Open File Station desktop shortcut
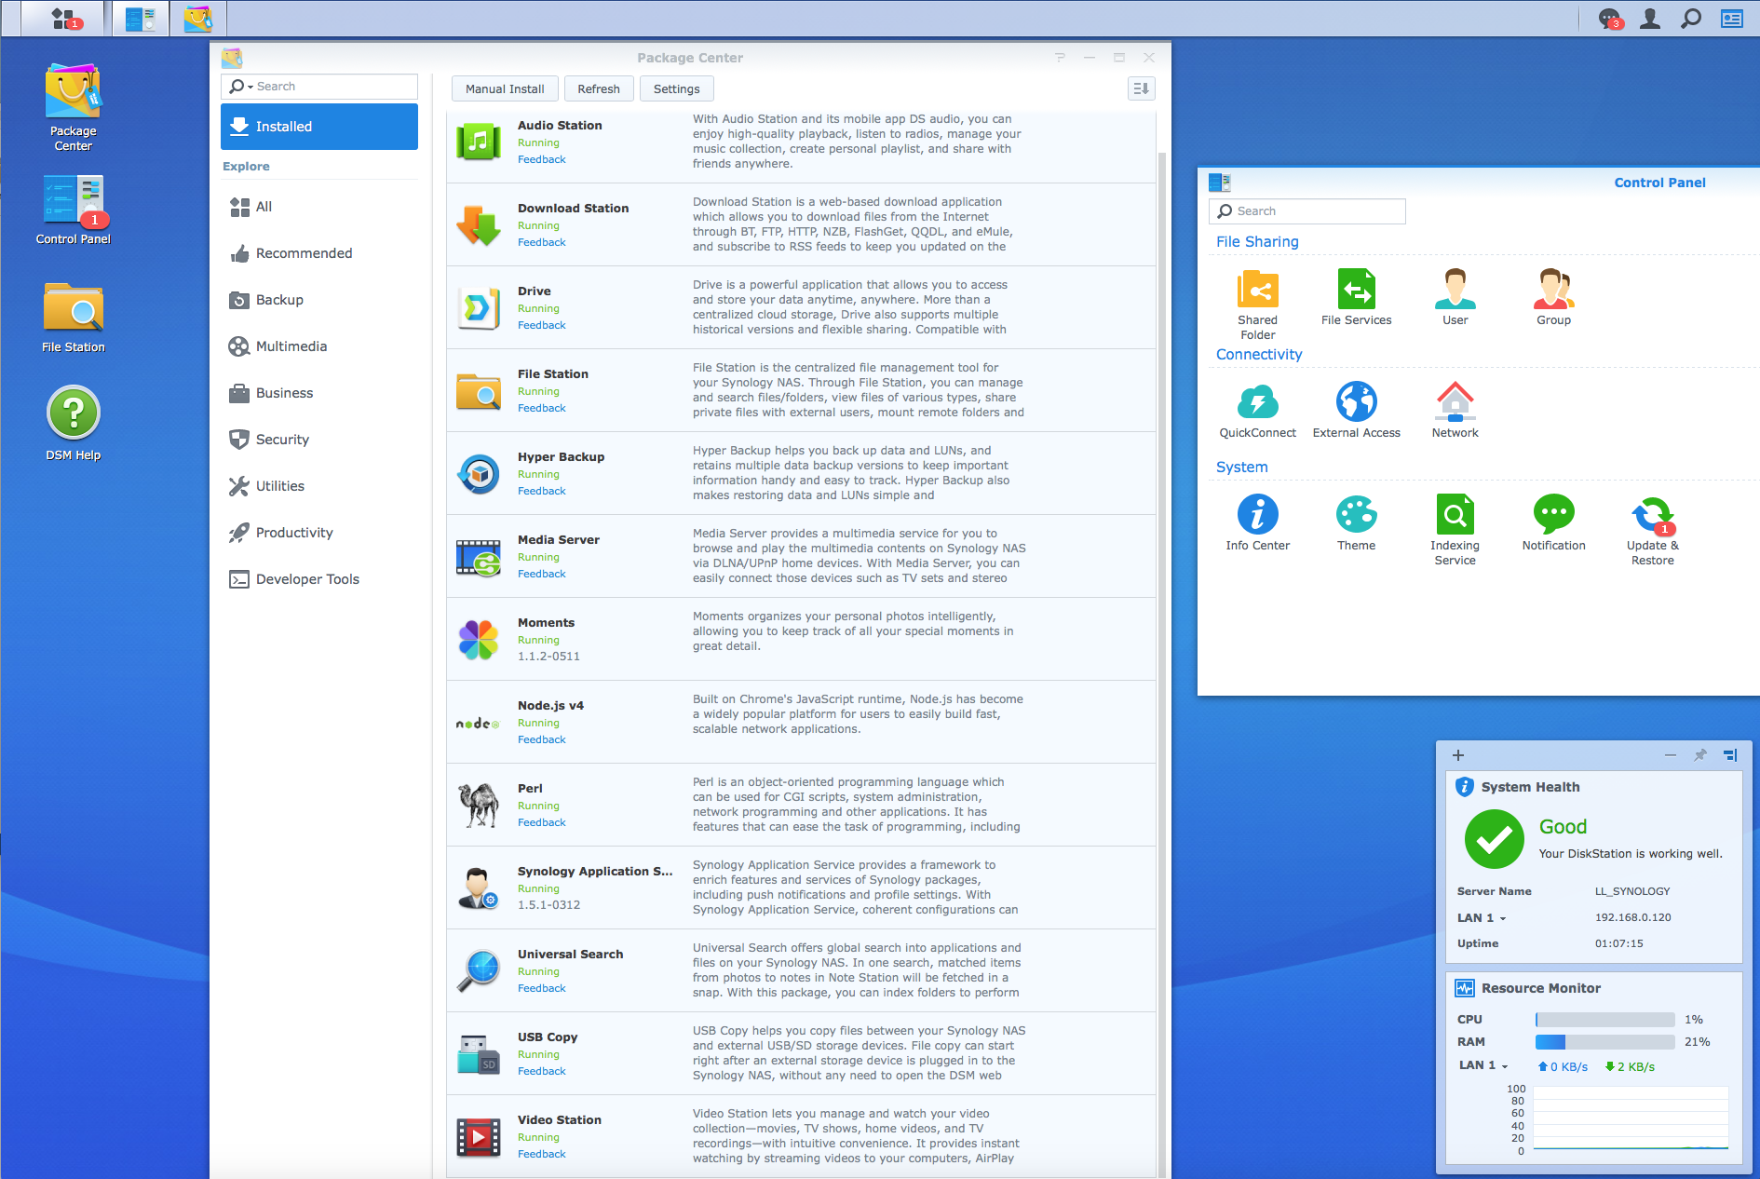 click(x=73, y=310)
